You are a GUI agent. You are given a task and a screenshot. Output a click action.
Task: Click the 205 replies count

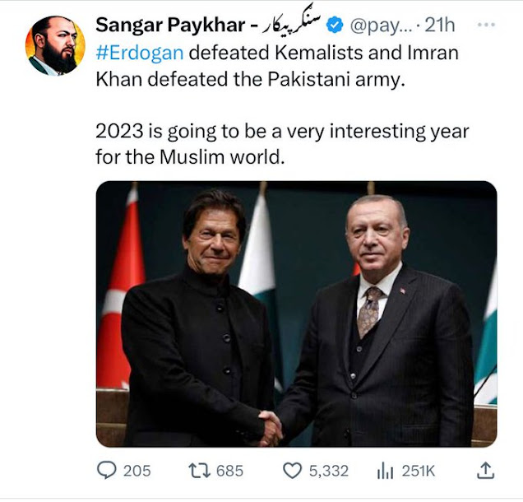[137, 471]
